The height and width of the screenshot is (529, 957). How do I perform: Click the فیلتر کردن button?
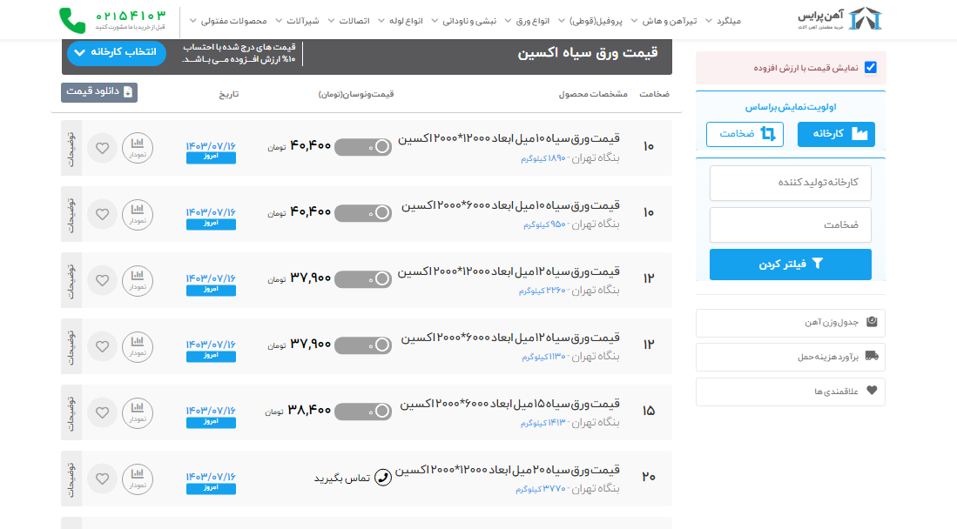[790, 264]
